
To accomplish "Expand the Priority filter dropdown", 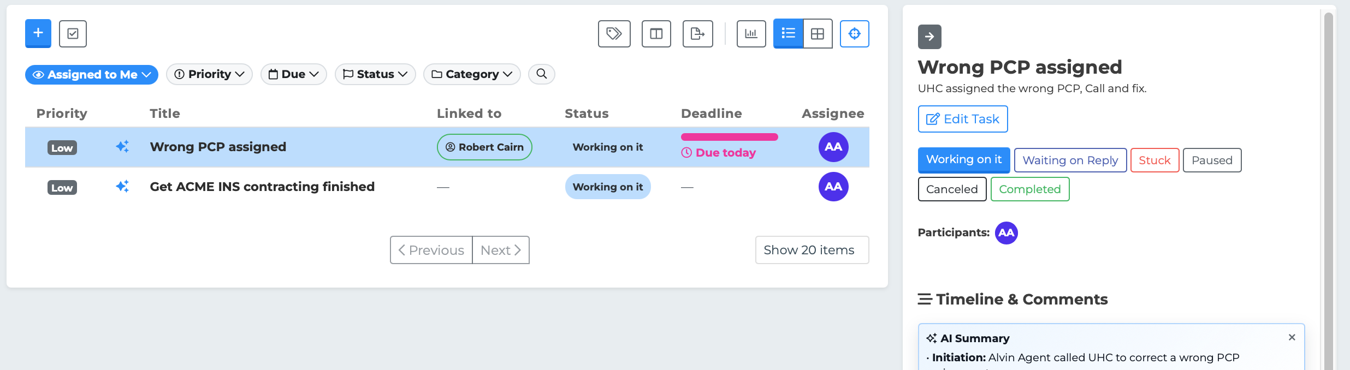I will coord(209,74).
